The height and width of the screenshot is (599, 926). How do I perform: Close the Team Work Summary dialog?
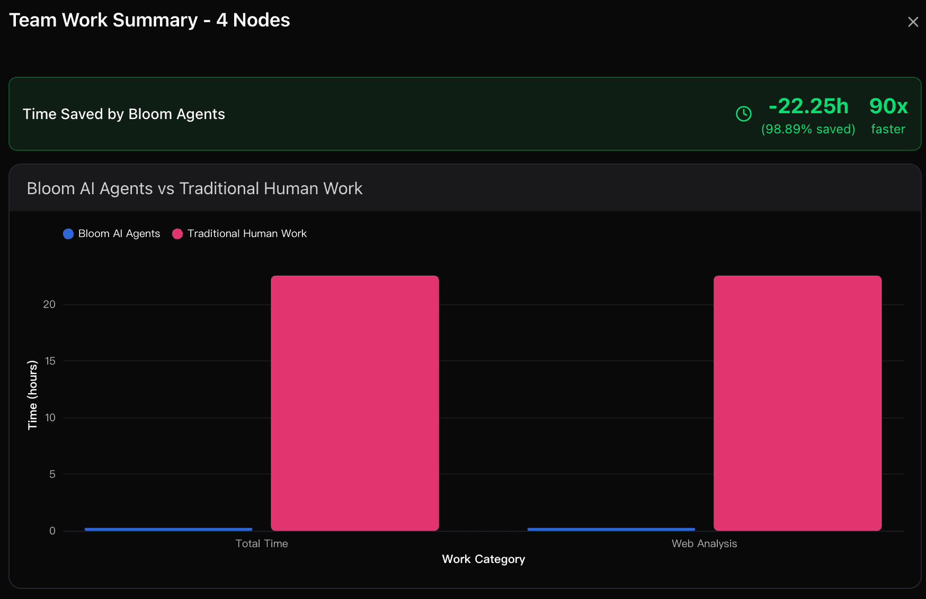coord(913,22)
